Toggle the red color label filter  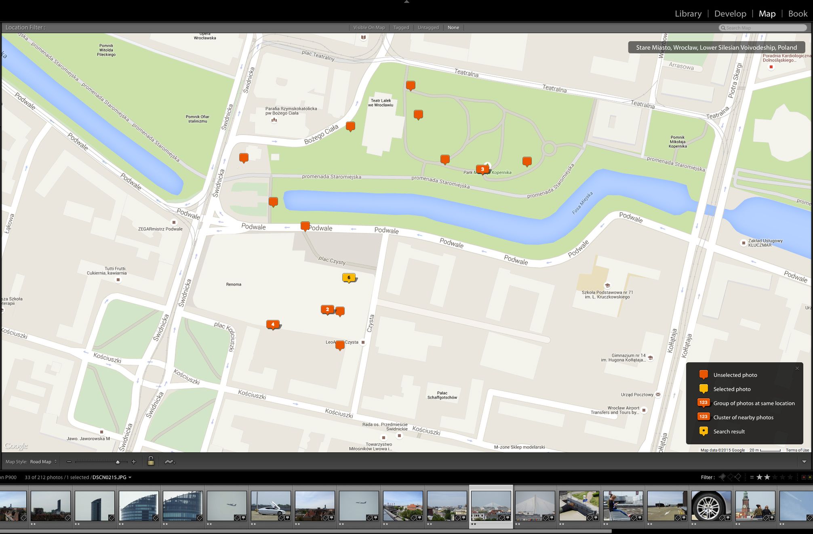point(804,477)
